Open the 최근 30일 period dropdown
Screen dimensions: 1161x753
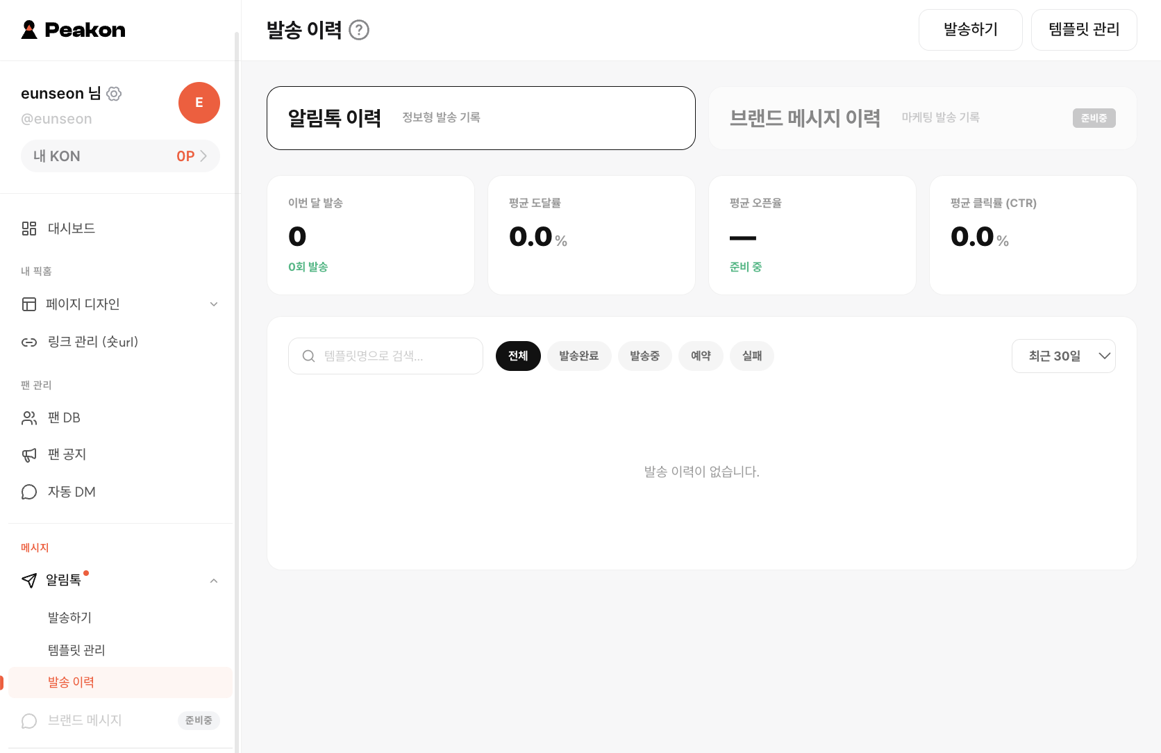pyautogui.click(x=1064, y=356)
